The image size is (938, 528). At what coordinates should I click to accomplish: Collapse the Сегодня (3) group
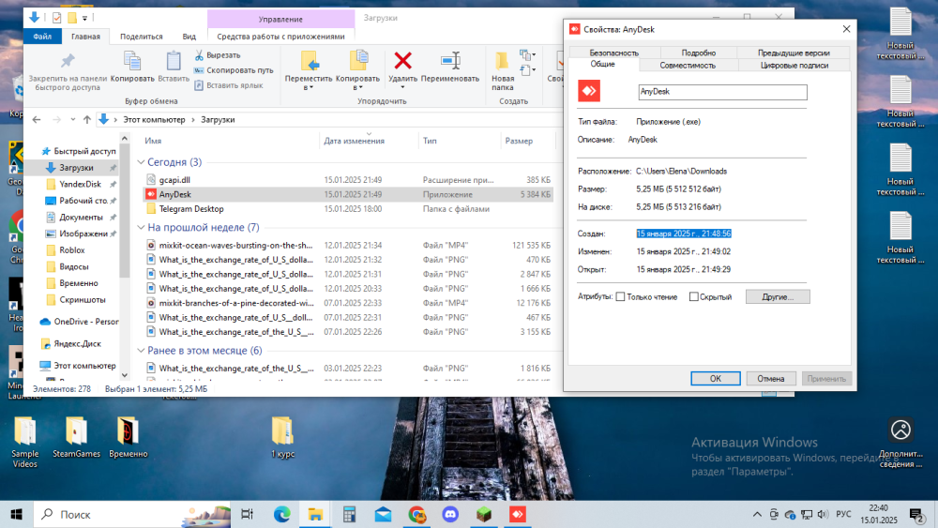142,162
